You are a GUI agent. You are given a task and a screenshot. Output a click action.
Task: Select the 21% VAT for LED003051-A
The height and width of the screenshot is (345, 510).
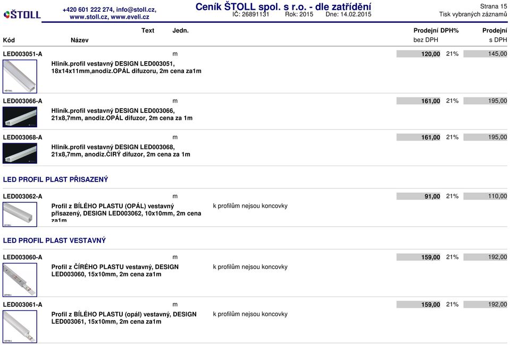[452, 54]
